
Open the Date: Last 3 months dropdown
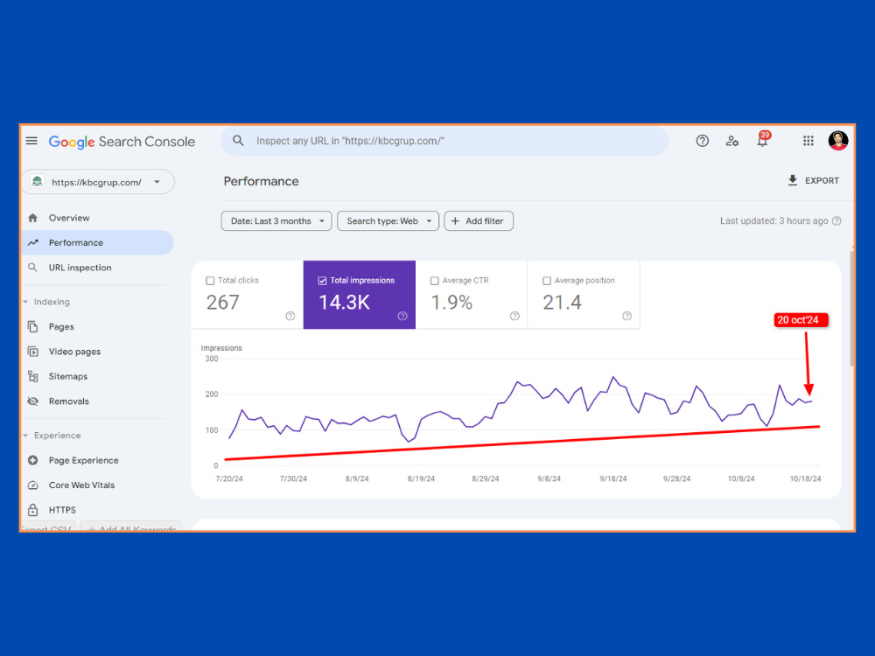276,221
